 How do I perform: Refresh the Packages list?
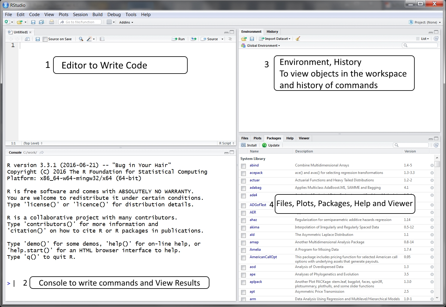pyautogui.click(x=436, y=145)
